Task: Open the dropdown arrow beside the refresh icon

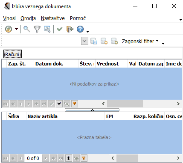Action: tap(16, 29)
